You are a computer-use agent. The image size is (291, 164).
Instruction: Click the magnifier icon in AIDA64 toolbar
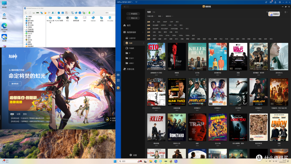[x=93, y=13]
